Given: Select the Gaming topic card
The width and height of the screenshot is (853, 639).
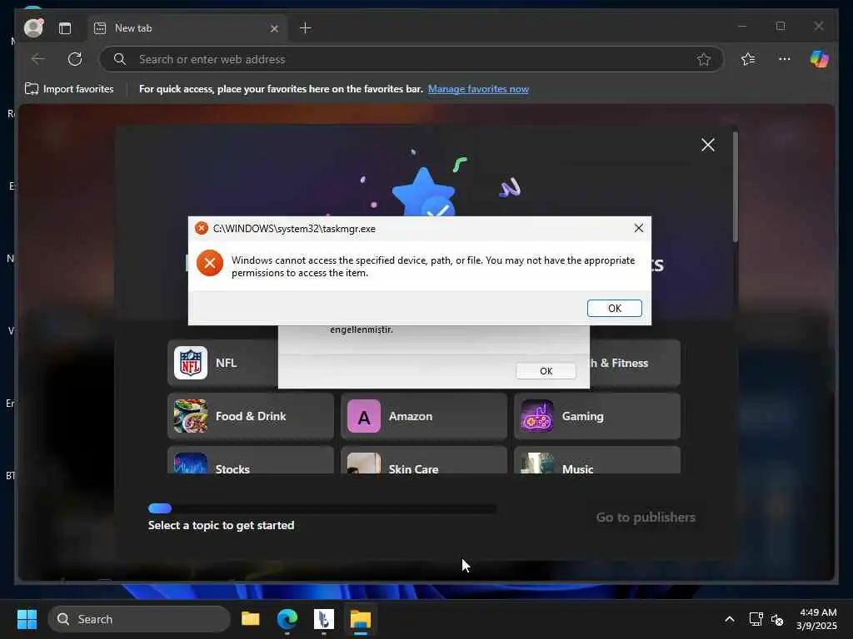Looking at the screenshot, I should pyautogui.click(x=596, y=416).
